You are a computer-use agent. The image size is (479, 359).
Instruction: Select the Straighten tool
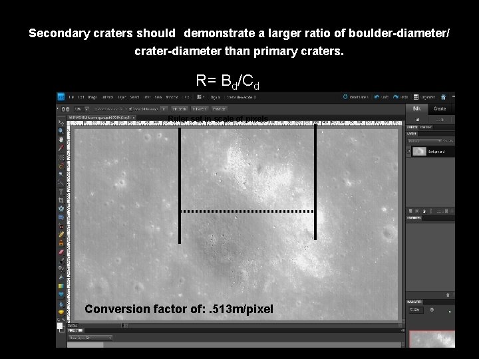tap(61, 217)
